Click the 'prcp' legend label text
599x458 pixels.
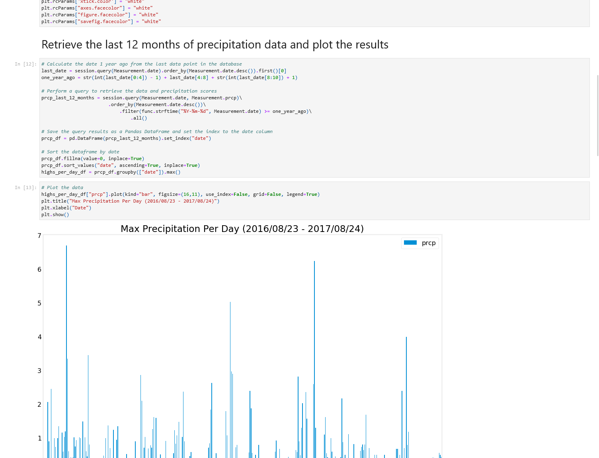[429, 243]
